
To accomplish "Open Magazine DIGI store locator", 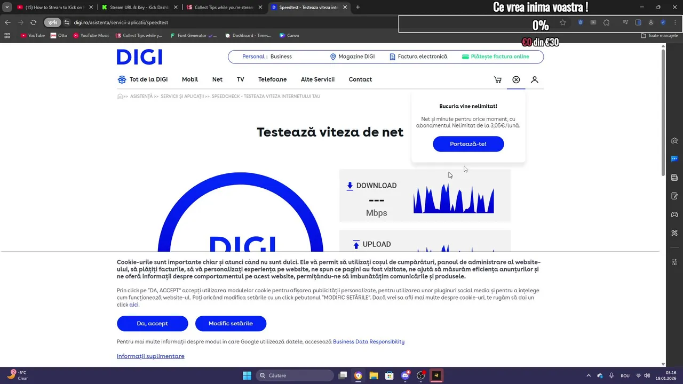I will pos(352,57).
